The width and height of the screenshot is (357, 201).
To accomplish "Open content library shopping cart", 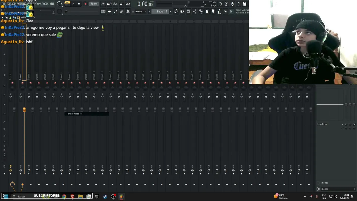I will tap(231, 11).
